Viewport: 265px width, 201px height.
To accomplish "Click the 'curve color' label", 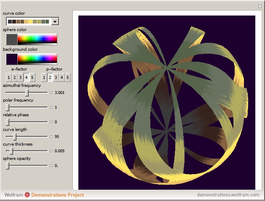I will click(14, 13).
